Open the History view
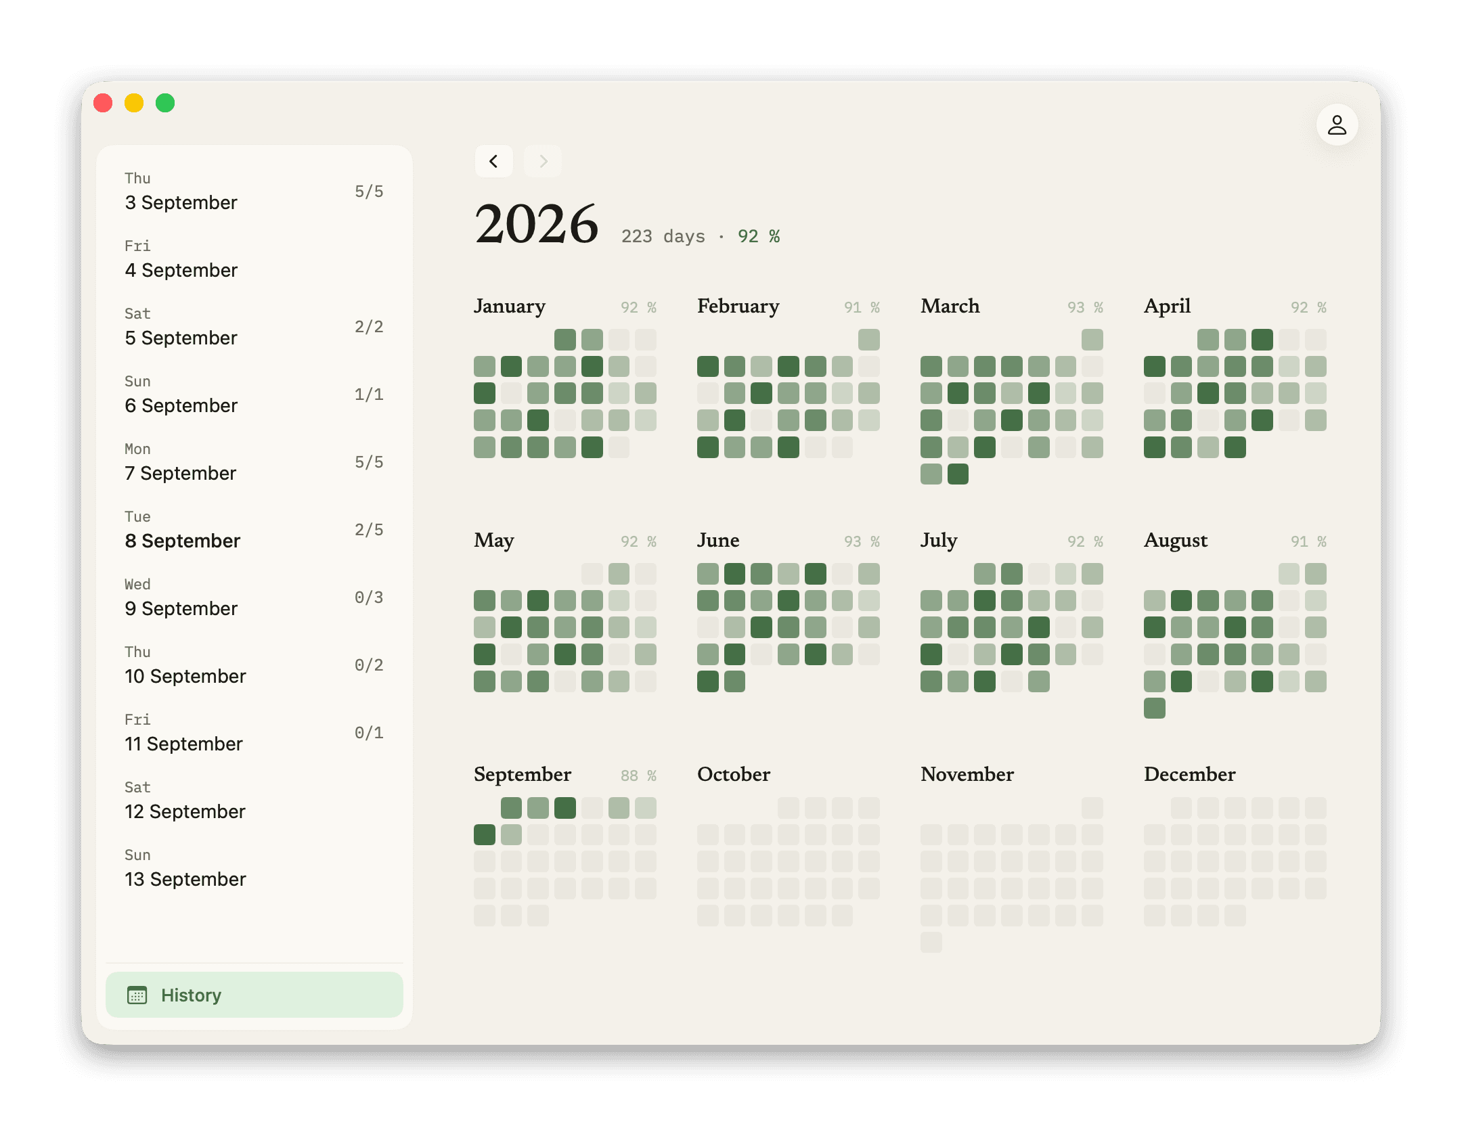 coord(254,995)
